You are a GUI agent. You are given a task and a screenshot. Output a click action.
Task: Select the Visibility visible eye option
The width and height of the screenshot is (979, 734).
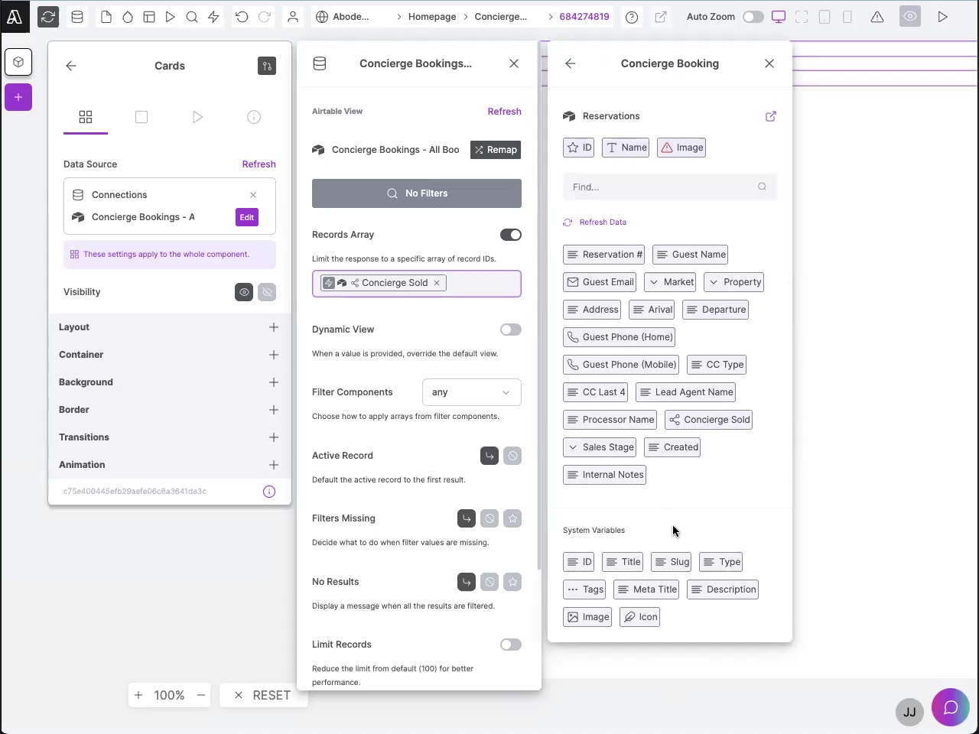pyautogui.click(x=244, y=292)
